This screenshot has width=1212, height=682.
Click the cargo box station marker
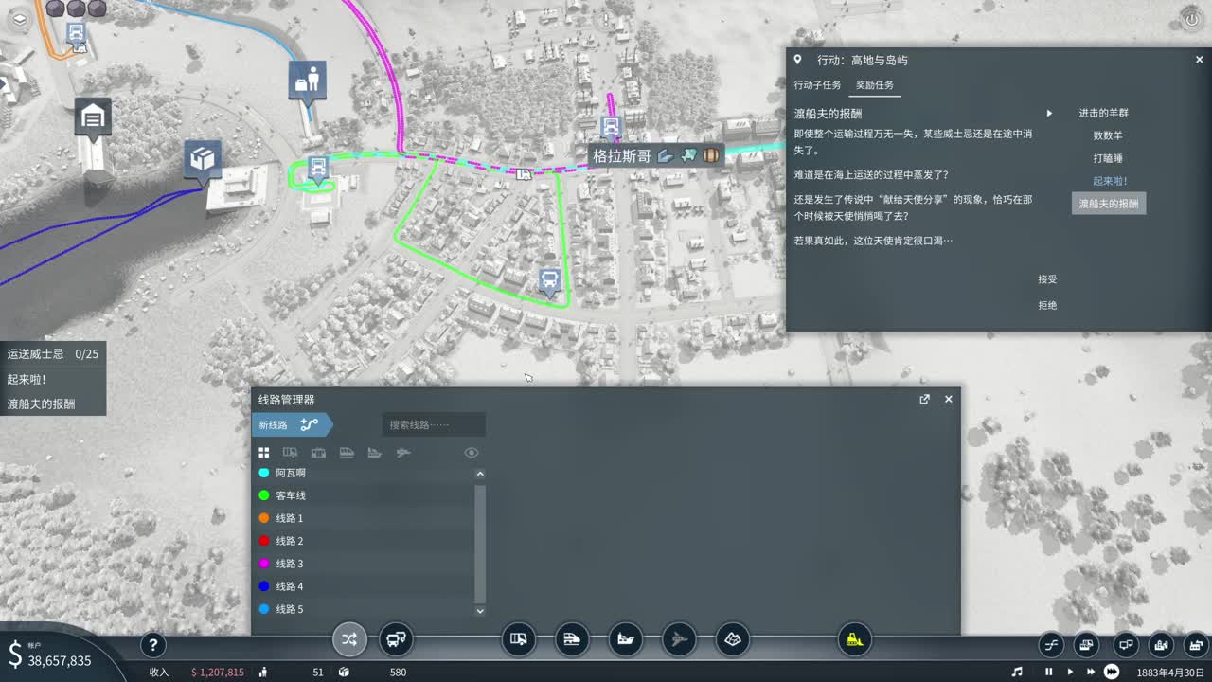[x=203, y=160]
